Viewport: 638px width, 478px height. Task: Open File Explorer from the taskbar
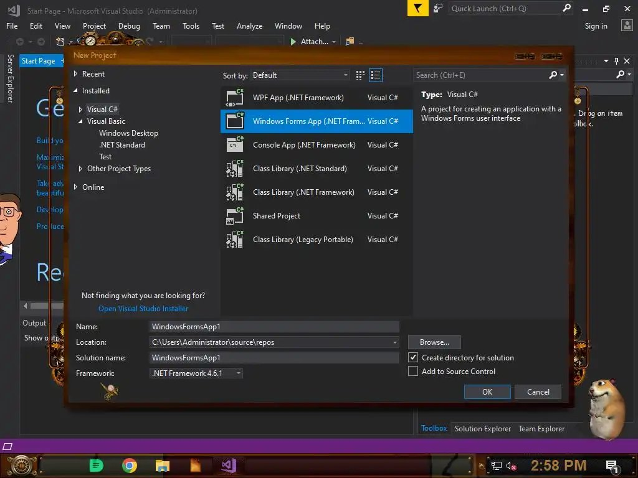[163, 466]
